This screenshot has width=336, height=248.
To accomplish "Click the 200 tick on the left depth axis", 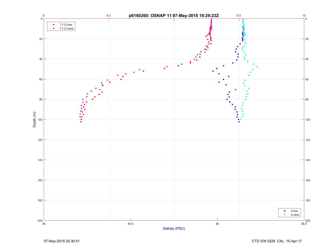I will point(40,221).
